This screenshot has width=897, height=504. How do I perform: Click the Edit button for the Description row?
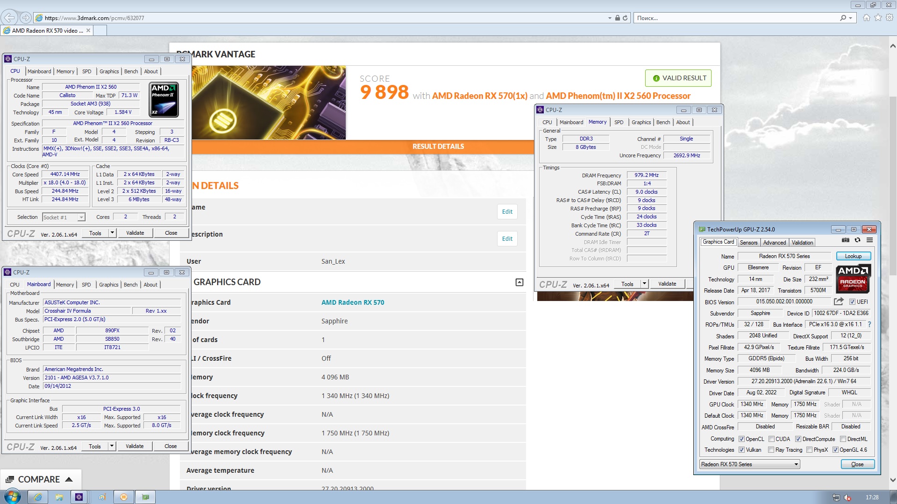pyautogui.click(x=507, y=238)
